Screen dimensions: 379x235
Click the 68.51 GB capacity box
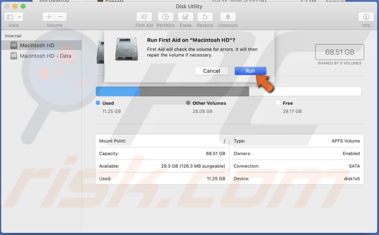340,52
